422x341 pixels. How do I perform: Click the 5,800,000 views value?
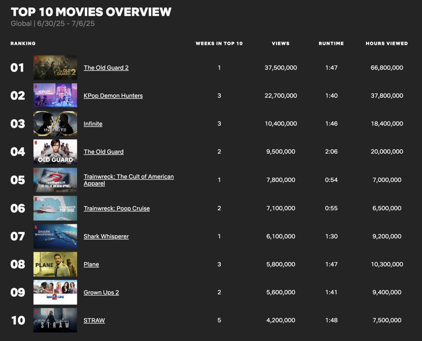(281, 264)
